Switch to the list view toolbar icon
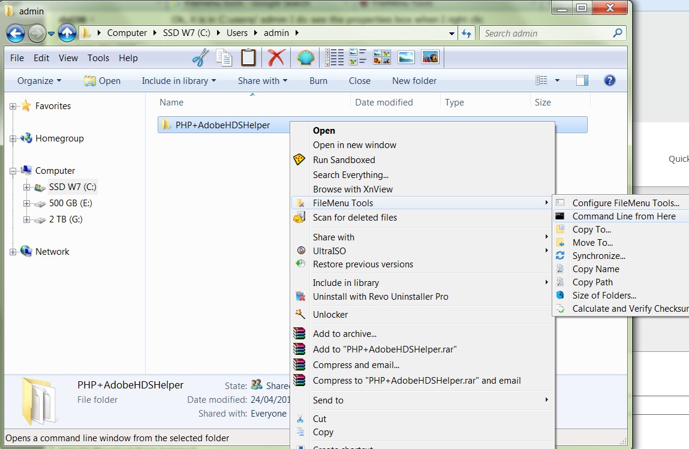 coord(335,58)
